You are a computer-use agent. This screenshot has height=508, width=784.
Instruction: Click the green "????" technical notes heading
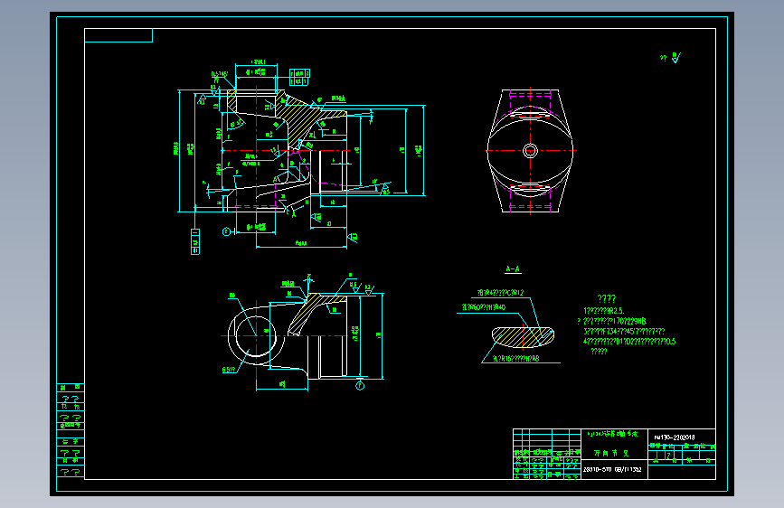tap(607, 298)
